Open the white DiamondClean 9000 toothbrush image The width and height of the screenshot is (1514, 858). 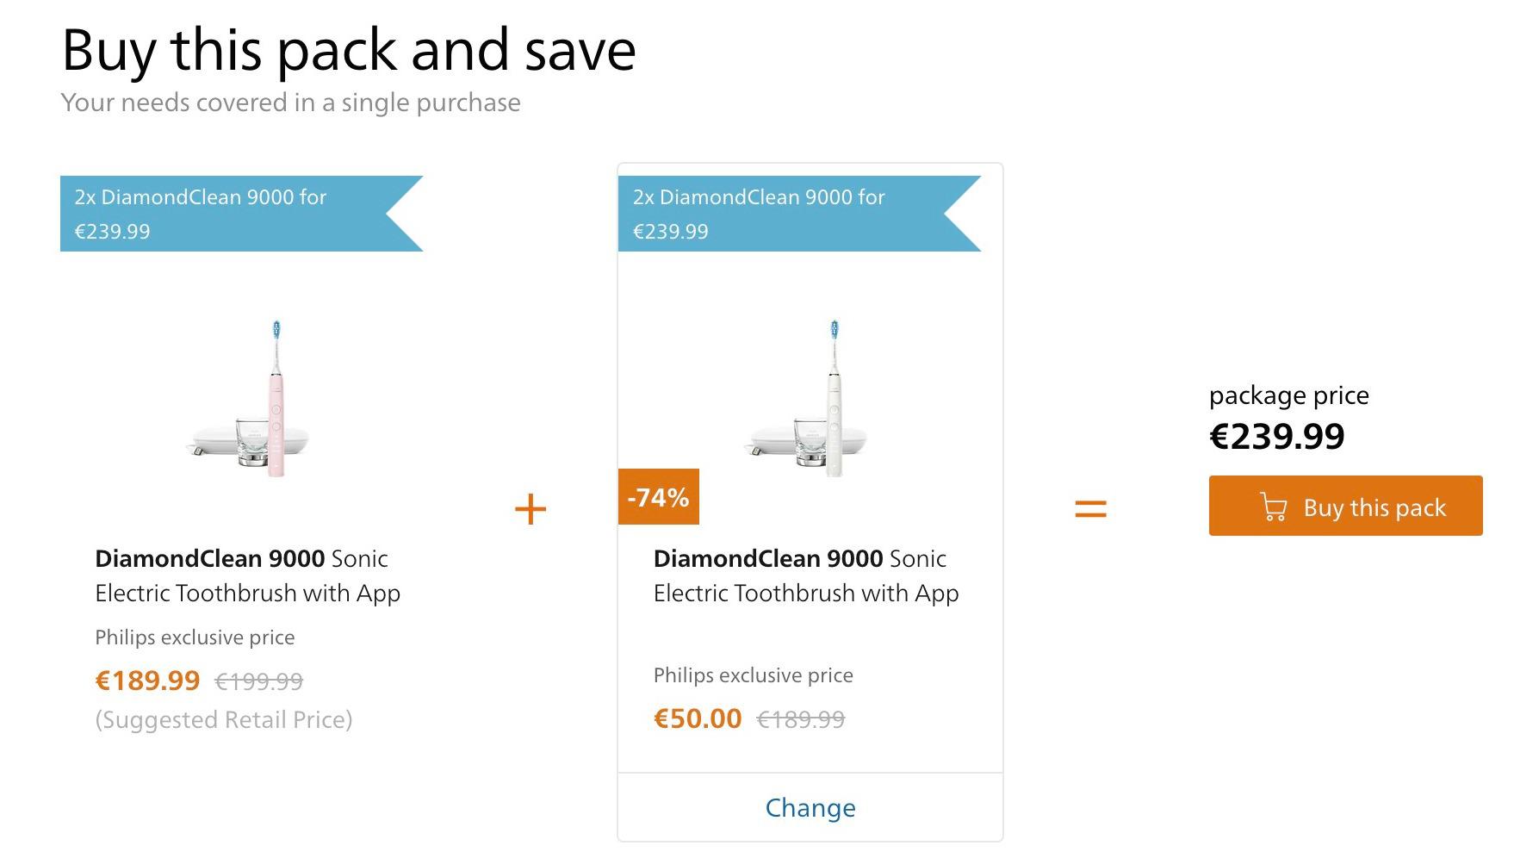(807, 399)
